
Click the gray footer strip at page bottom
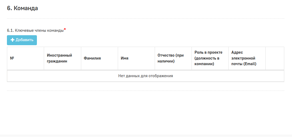click(x=146, y=136)
